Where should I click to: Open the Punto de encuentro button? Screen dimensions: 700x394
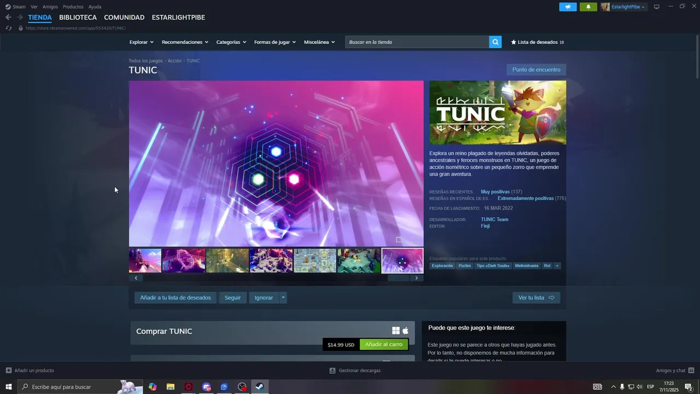tap(536, 69)
